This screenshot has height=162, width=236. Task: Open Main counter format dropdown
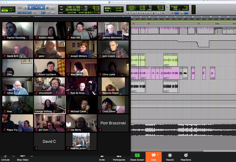[x=81, y=7]
